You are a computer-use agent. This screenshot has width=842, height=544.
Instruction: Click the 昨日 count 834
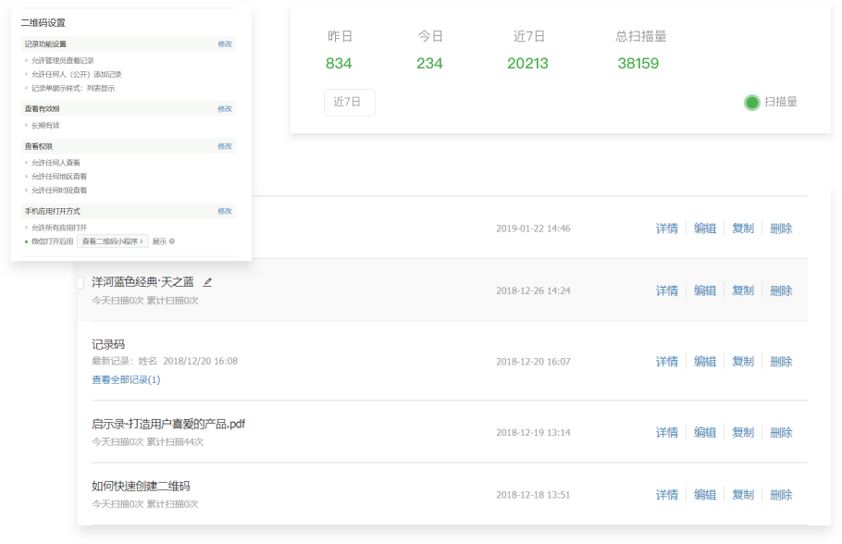click(x=339, y=63)
